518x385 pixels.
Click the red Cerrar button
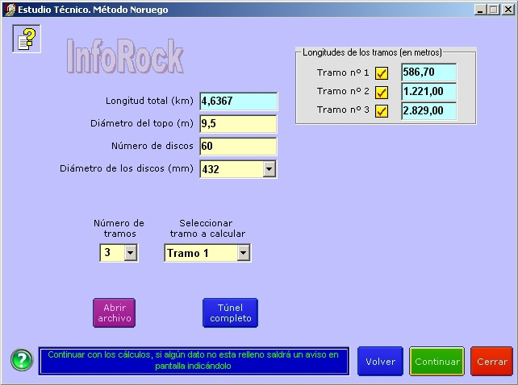pyautogui.click(x=491, y=362)
